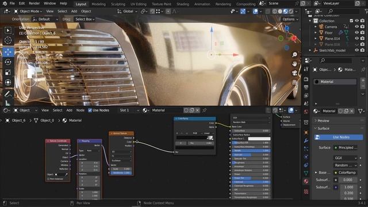Image resolution: width=368 pixels, height=207 pixels.
Task: Remove material slot with minus button
Action: [363, 86]
